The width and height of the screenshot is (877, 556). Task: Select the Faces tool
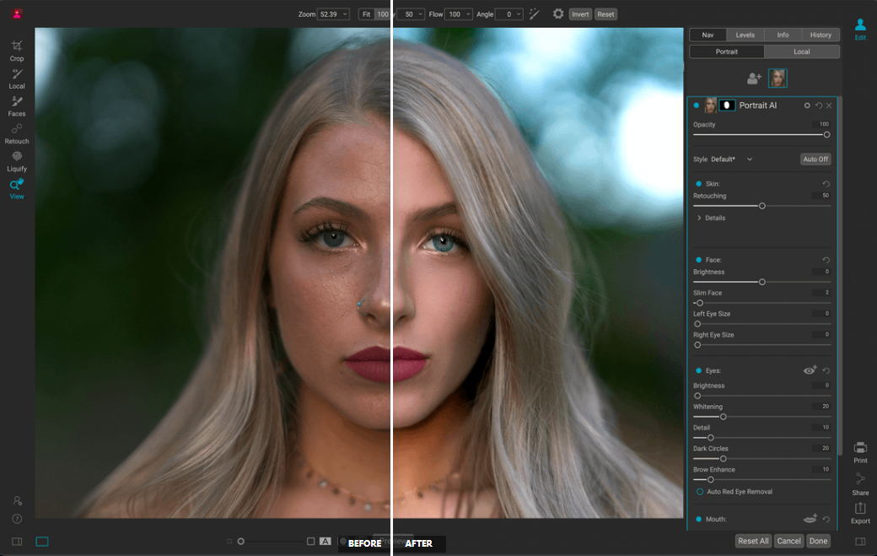(x=17, y=104)
